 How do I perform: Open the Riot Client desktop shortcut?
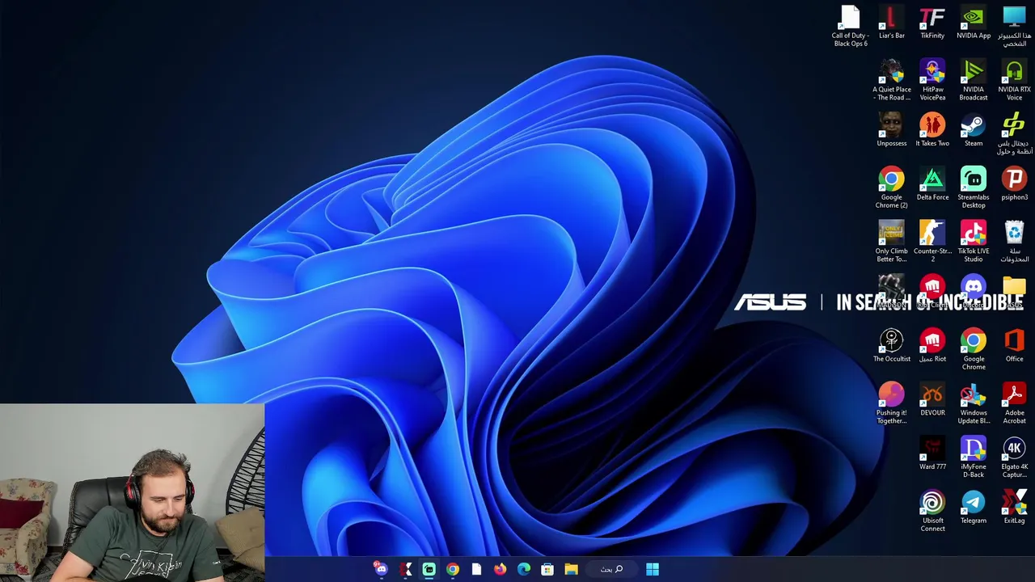[x=932, y=292]
